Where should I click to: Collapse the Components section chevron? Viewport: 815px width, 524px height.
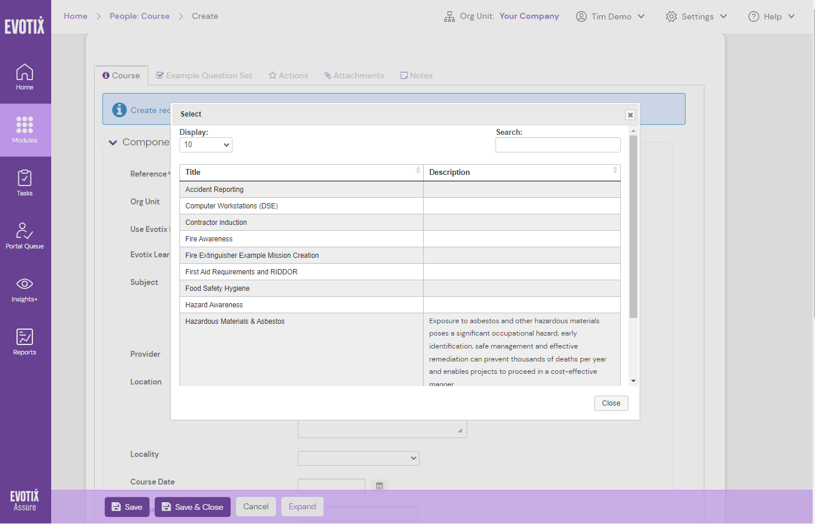[x=112, y=142]
